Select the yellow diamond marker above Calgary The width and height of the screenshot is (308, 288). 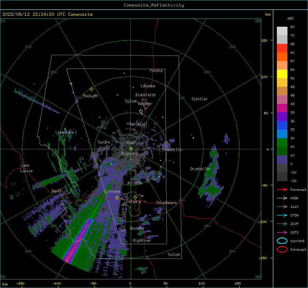135,197
